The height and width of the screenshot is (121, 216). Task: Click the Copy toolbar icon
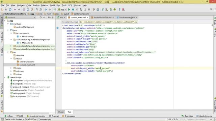point(28,9)
